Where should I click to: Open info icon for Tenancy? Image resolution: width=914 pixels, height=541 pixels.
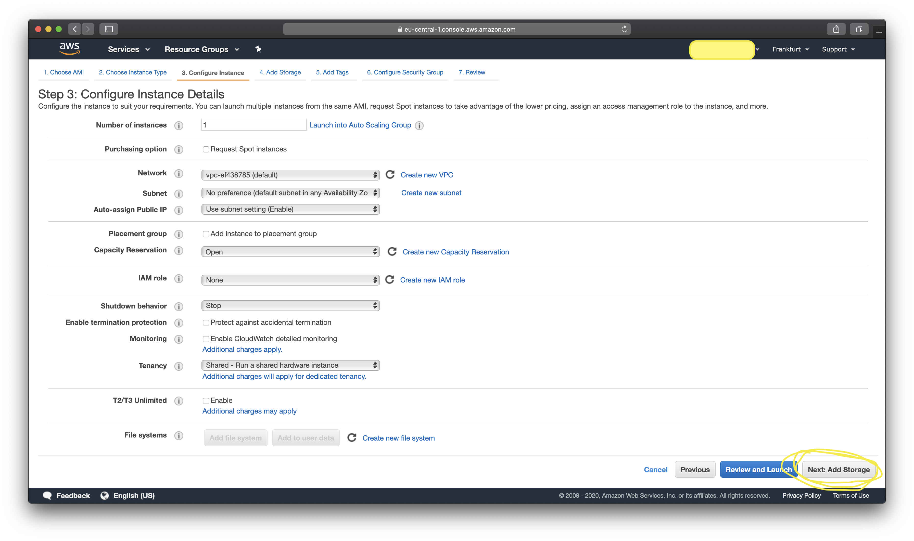[x=179, y=366]
